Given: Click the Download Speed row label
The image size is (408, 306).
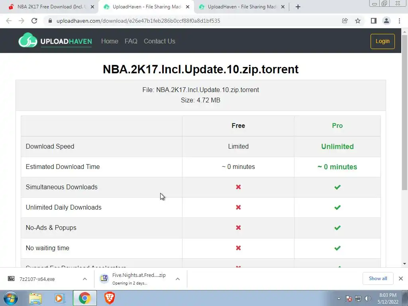Looking at the screenshot, I should 50,146.
